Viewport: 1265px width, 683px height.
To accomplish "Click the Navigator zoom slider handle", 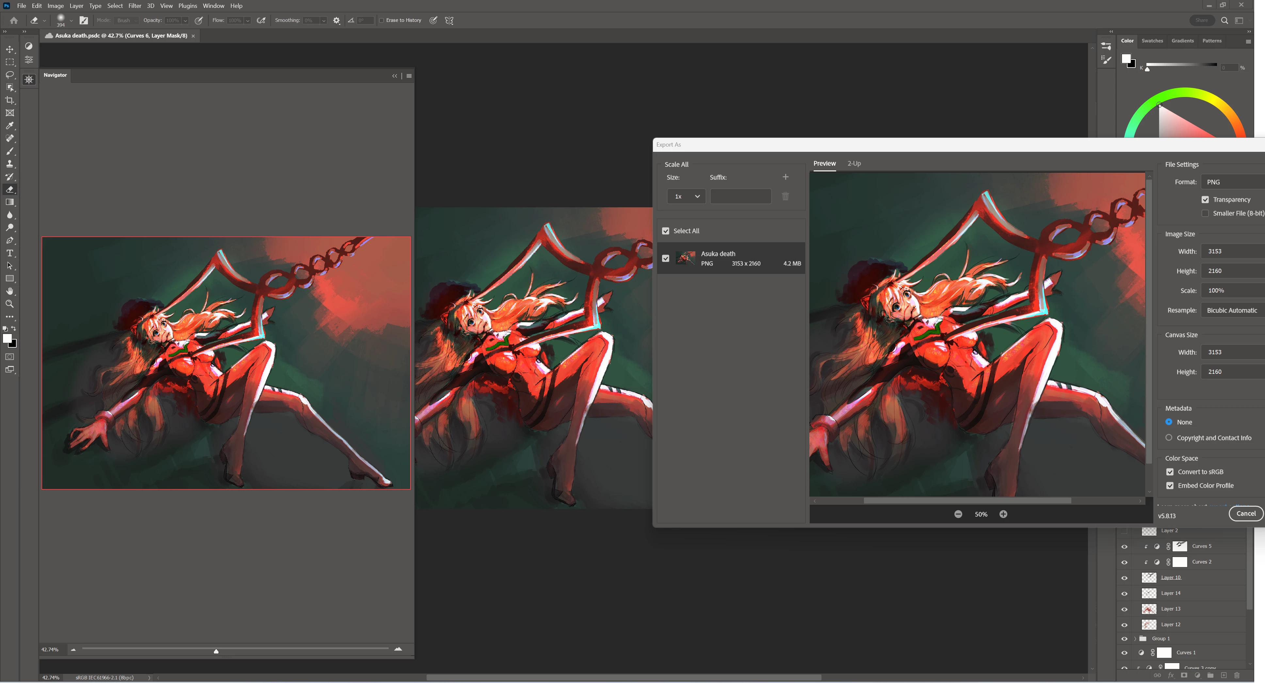I will click(x=216, y=651).
